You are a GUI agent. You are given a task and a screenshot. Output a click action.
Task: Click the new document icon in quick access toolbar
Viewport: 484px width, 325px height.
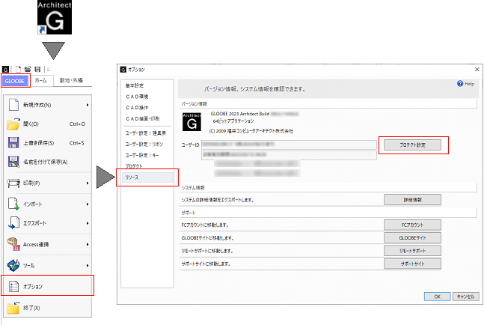tap(19, 69)
